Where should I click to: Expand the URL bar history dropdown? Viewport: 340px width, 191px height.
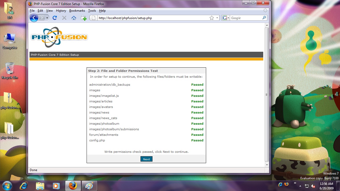[x=217, y=18]
